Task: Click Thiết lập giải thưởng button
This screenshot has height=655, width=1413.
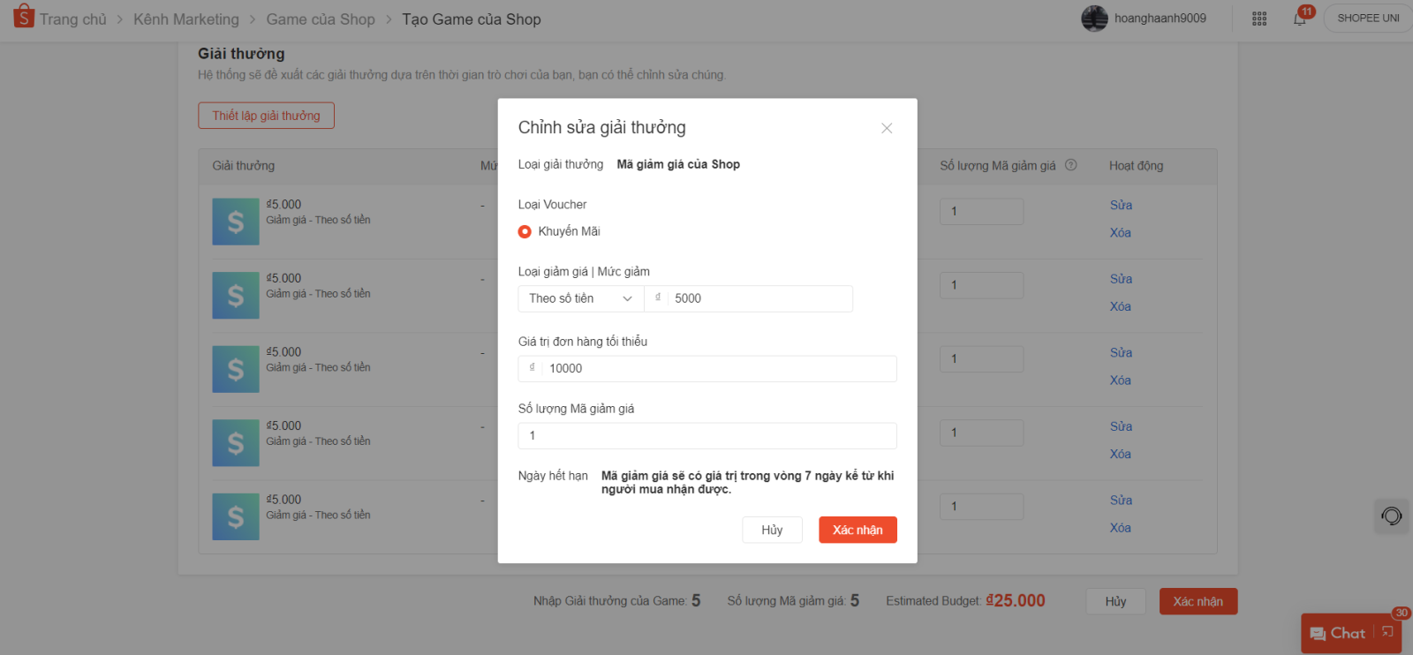Action: coord(266,116)
